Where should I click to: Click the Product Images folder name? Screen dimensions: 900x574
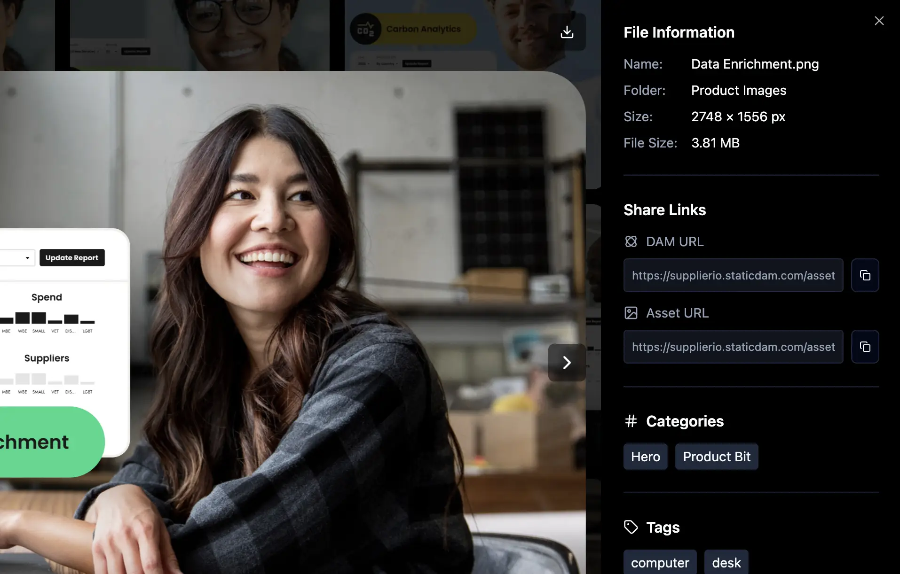tap(738, 90)
